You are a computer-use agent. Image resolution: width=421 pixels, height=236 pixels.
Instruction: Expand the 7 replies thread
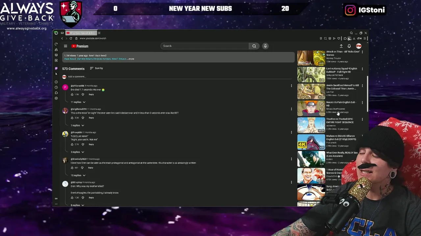tap(77, 125)
